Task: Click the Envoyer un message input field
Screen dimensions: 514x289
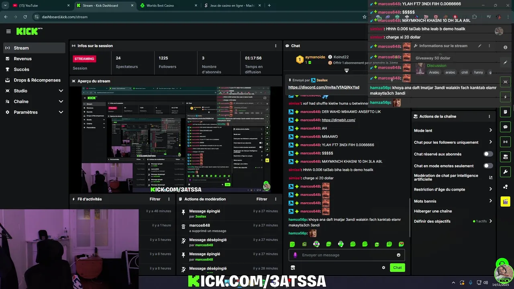Action: point(347,255)
